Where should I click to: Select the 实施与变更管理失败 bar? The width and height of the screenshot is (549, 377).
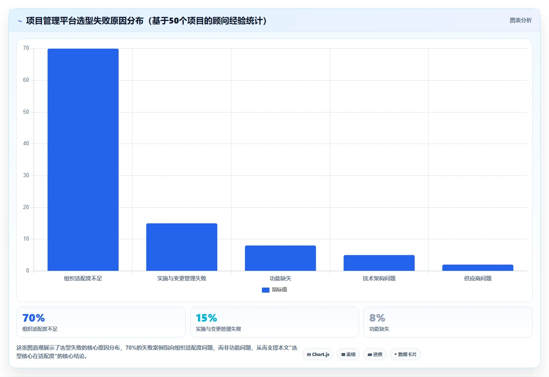click(x=182, y=247)
